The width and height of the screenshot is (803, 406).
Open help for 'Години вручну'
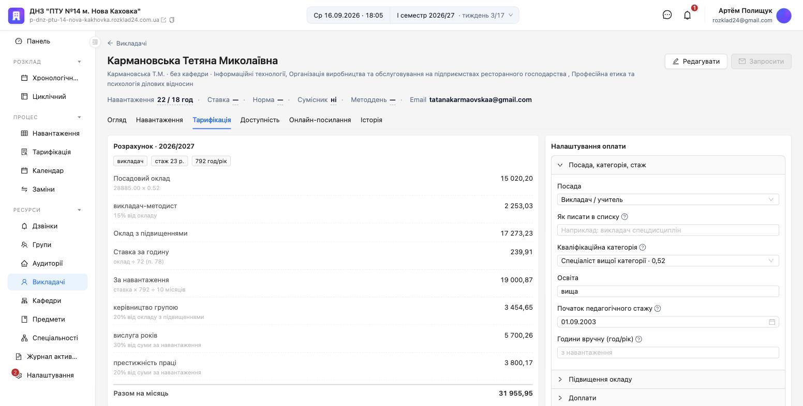(638, 339)
